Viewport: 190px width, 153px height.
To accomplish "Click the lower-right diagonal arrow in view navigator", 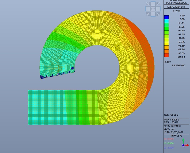I will 159,14.
